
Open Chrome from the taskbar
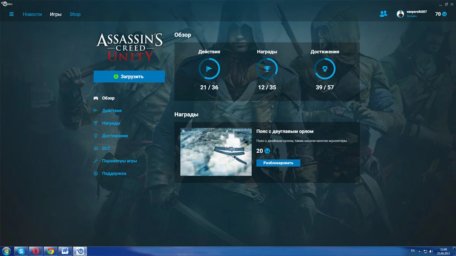click(51, 251)
